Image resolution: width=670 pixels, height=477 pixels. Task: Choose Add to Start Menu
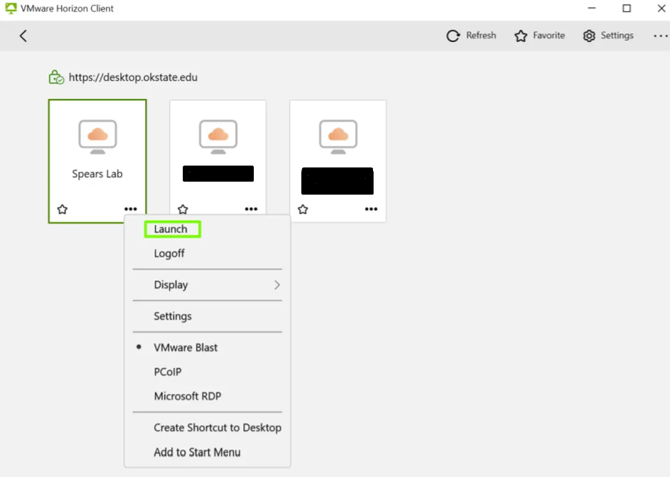coord(207,452)
